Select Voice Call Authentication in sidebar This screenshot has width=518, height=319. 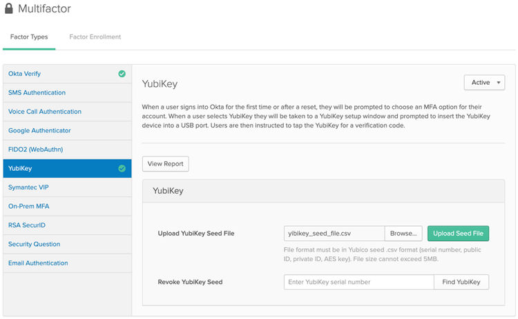[45, 112]
